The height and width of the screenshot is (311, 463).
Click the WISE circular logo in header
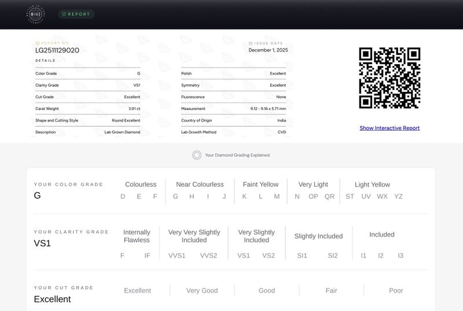[x=36, y=14]
